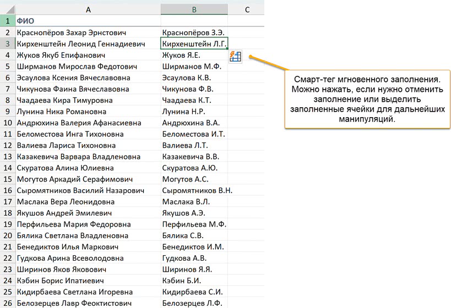Select cell Сыромятников Василий Назарович

click(88, 190)
